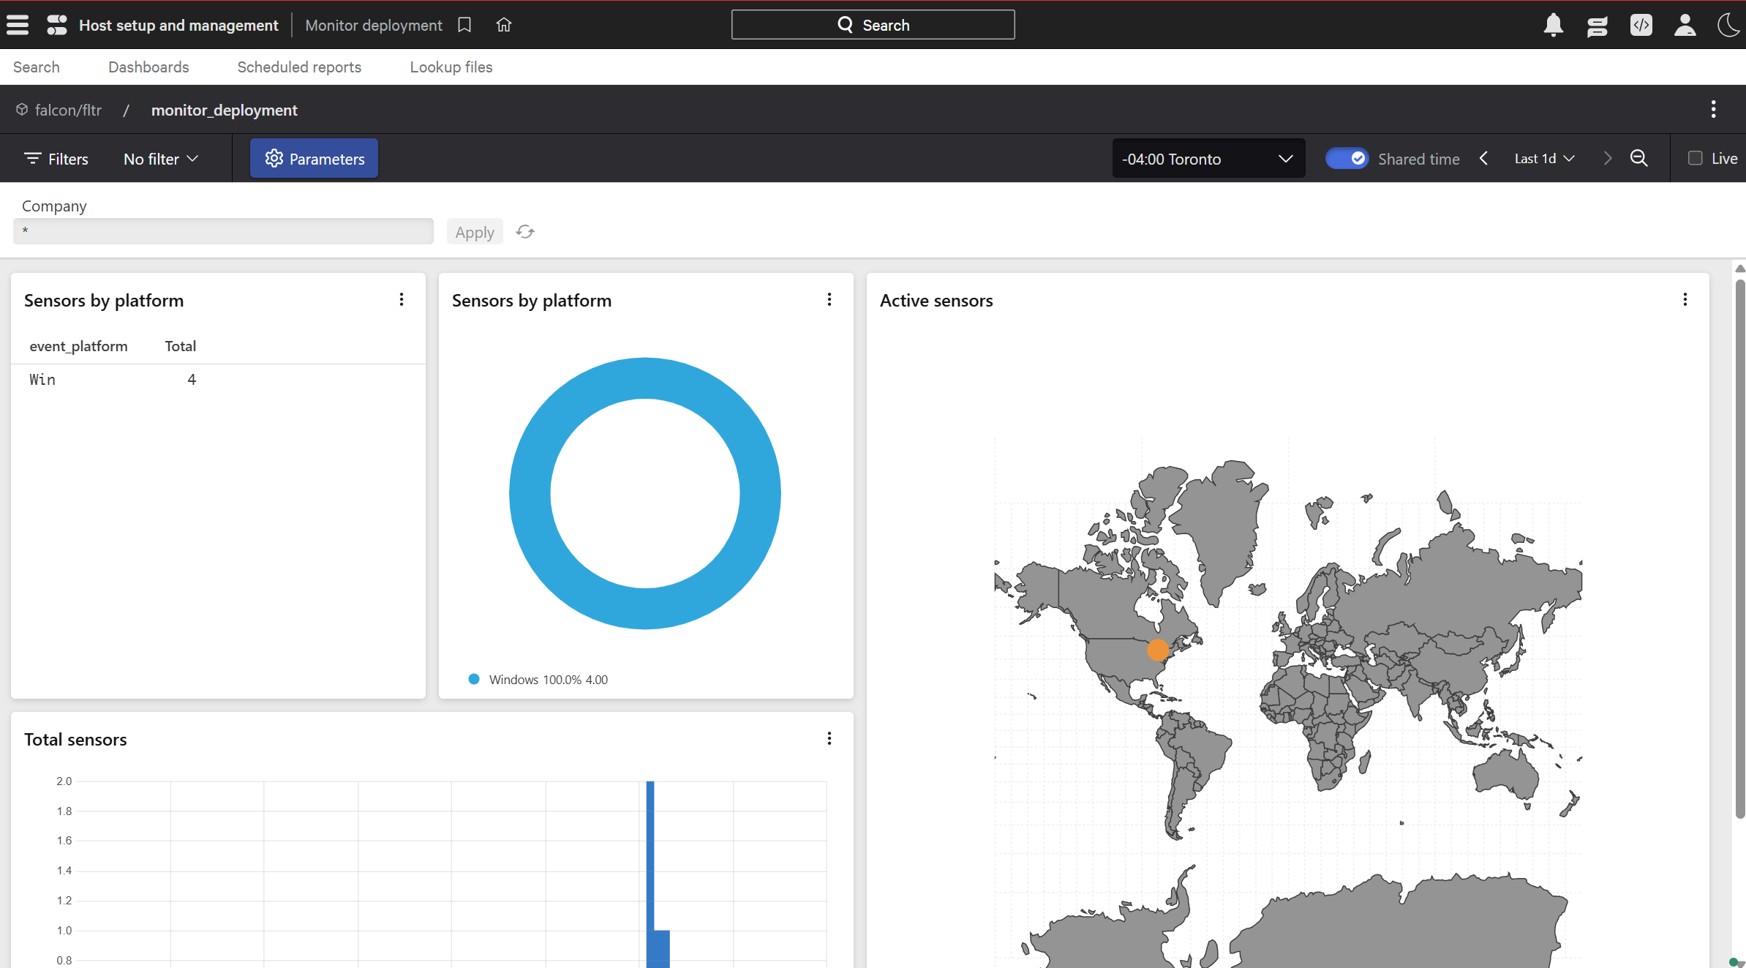This screenshot has height=968, width=1746.
Task: Click the CrowdStrike Falcon logo icon
Action: tap(57, 25)
